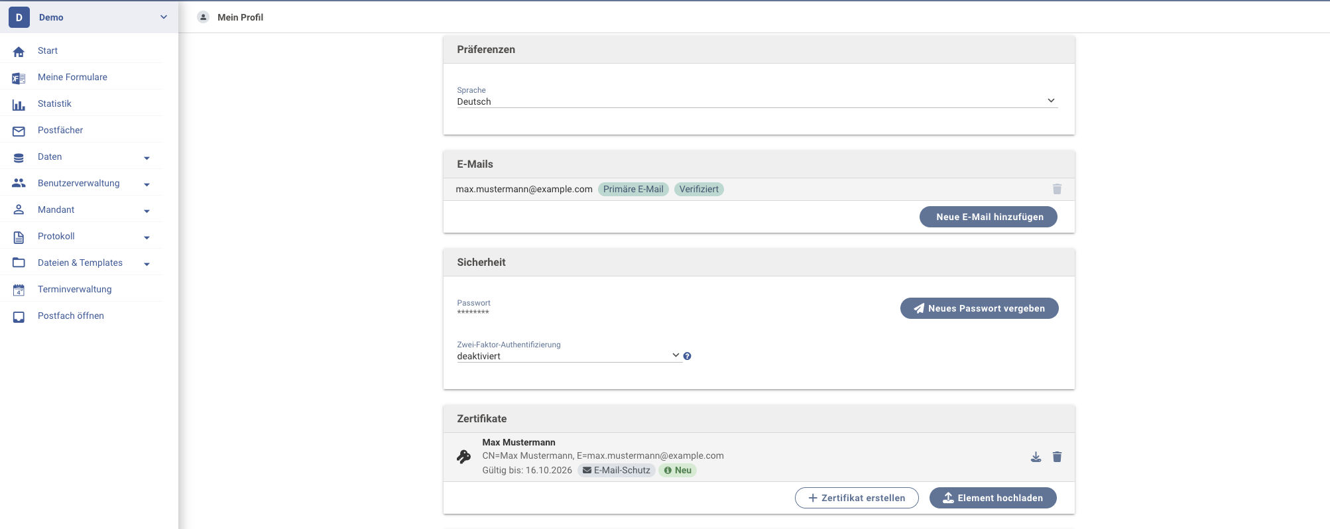Click the profile avatar icon in header

tap(204, 17)
